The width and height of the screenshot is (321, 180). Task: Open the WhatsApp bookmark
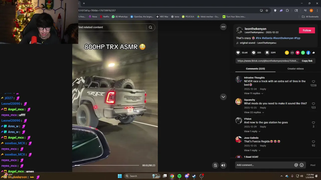pos(120,17)
